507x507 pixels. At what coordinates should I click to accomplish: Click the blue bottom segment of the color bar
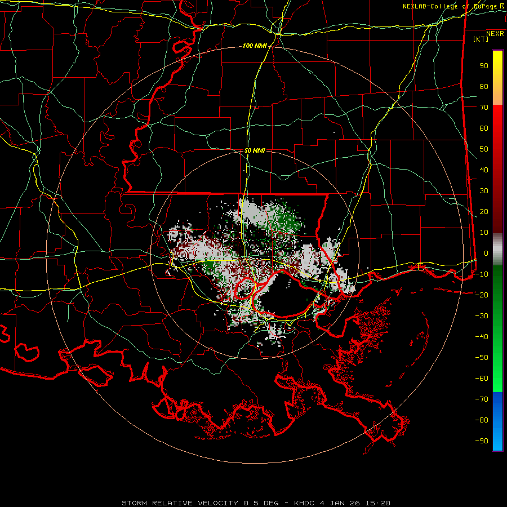click(497, 421)
